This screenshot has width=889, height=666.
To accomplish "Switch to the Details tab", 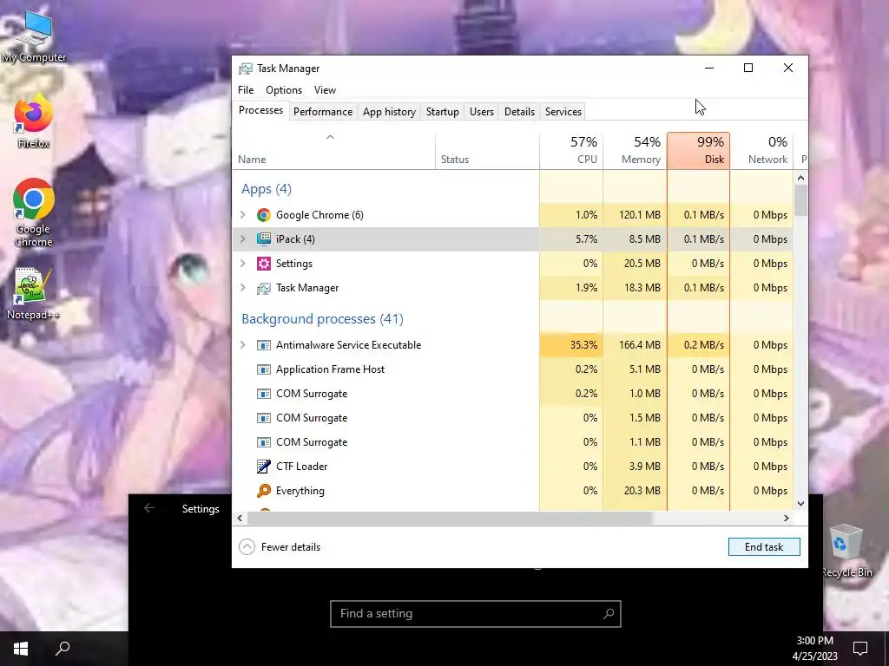I will [x=520, y=112].
